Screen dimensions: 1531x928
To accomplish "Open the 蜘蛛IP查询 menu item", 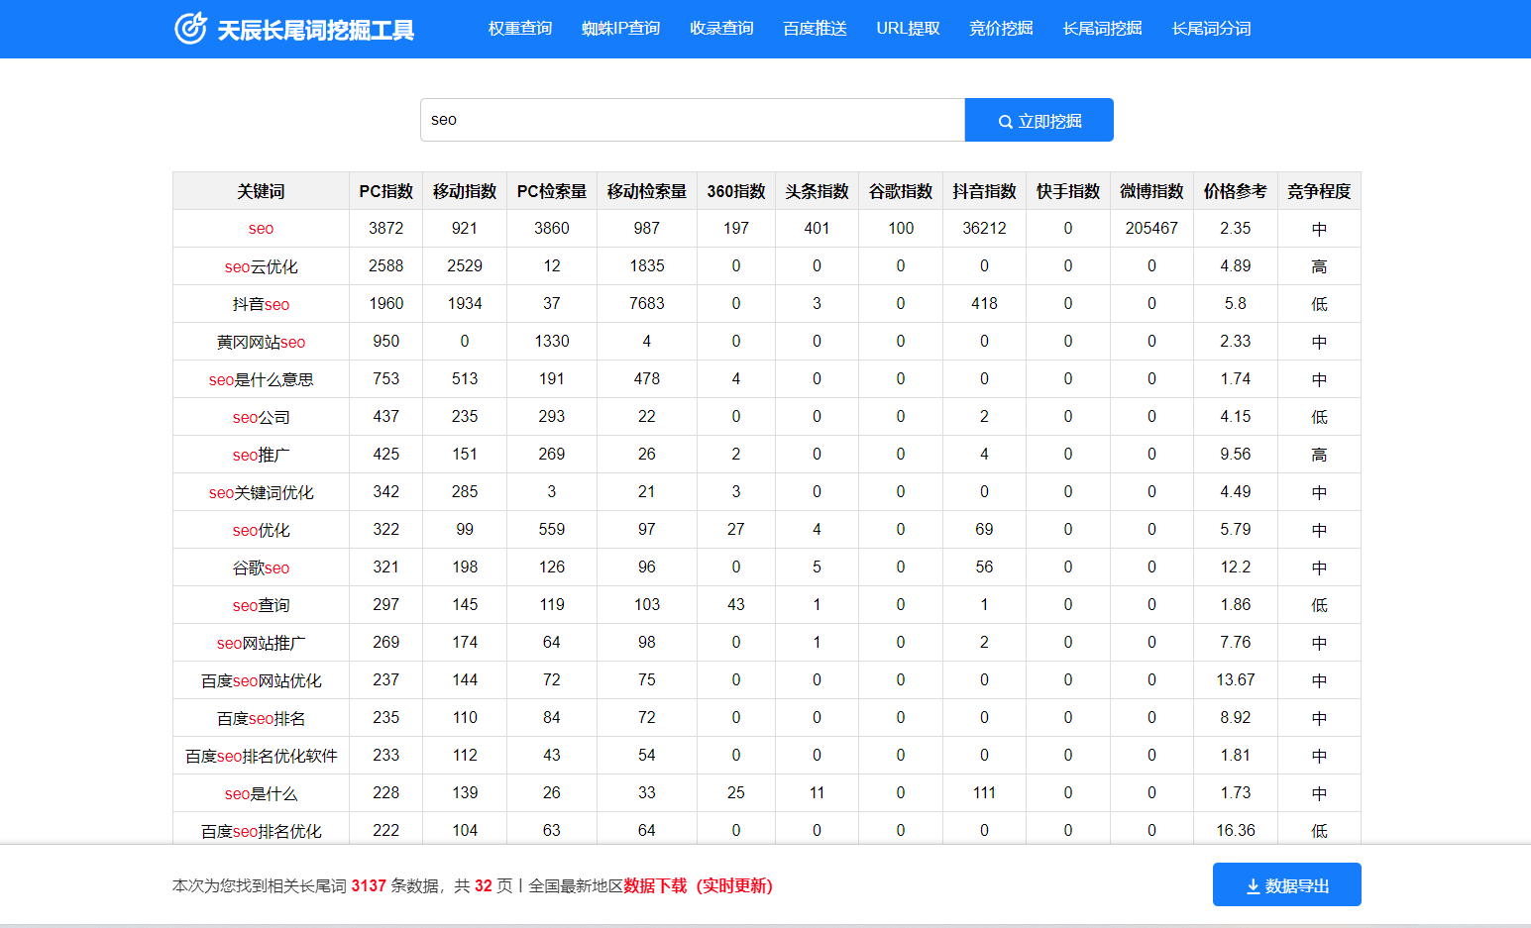I will point(621,29).
